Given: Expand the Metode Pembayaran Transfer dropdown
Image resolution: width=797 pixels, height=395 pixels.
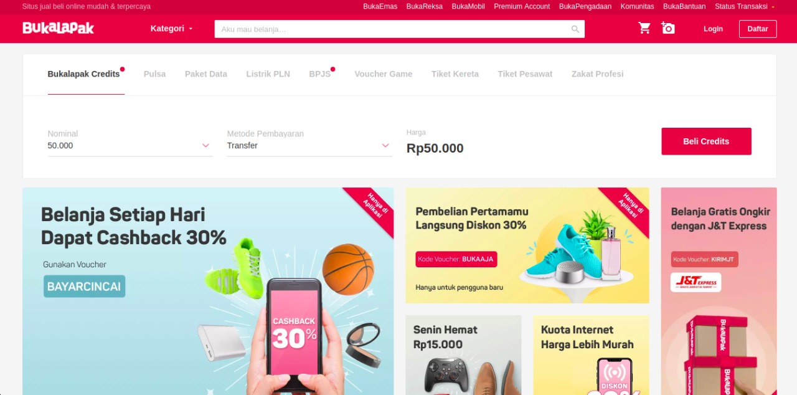Looking at the screenshot, I should point(309,145).
